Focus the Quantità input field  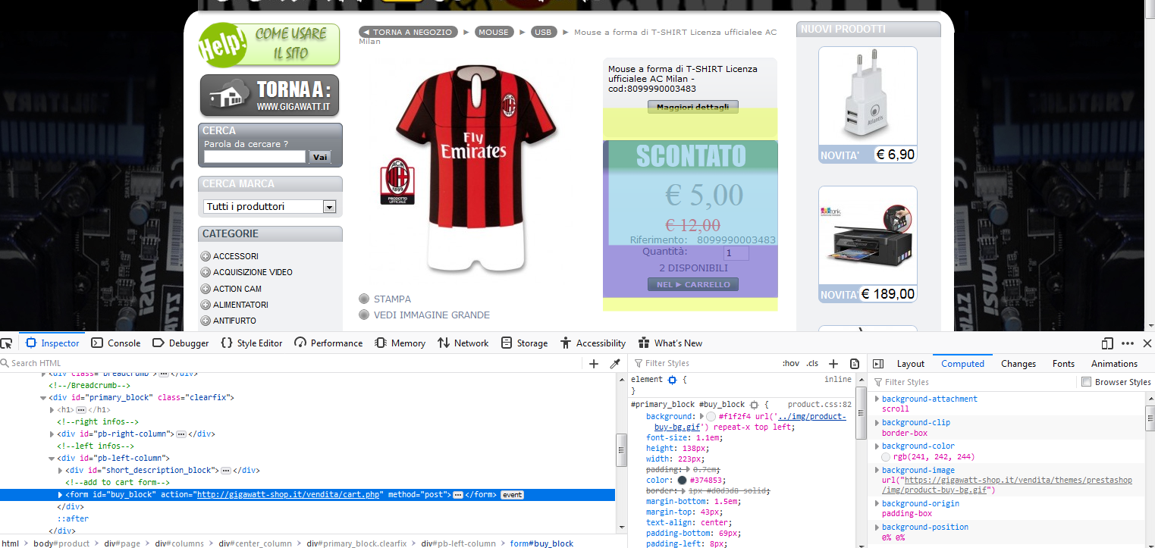pyautogui.click(x=736, y=253)
